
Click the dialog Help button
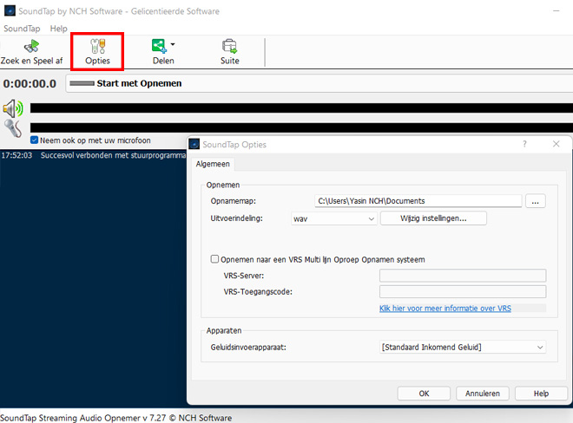coord(541,394)
